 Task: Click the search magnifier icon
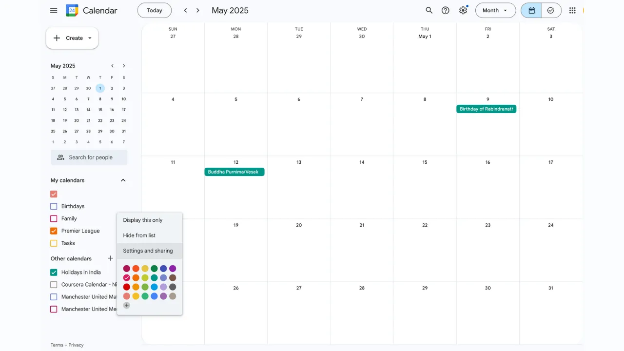[429, 10]
